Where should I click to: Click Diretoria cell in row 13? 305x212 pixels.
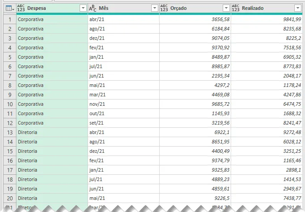point(52,132)
